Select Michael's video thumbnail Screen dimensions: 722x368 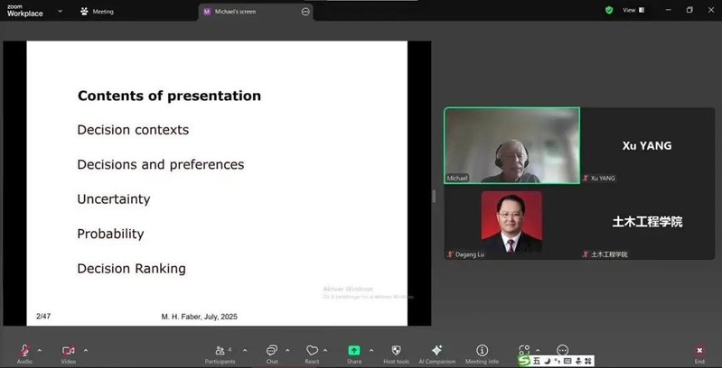511,145
